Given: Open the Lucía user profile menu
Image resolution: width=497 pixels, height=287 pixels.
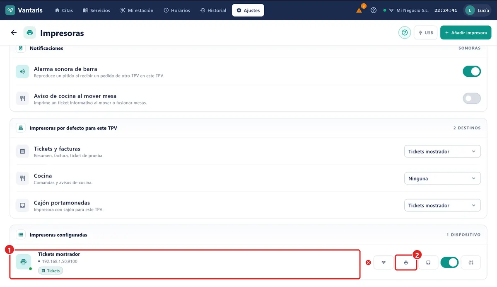Looking at the screenshot, I should coord(478,10).
